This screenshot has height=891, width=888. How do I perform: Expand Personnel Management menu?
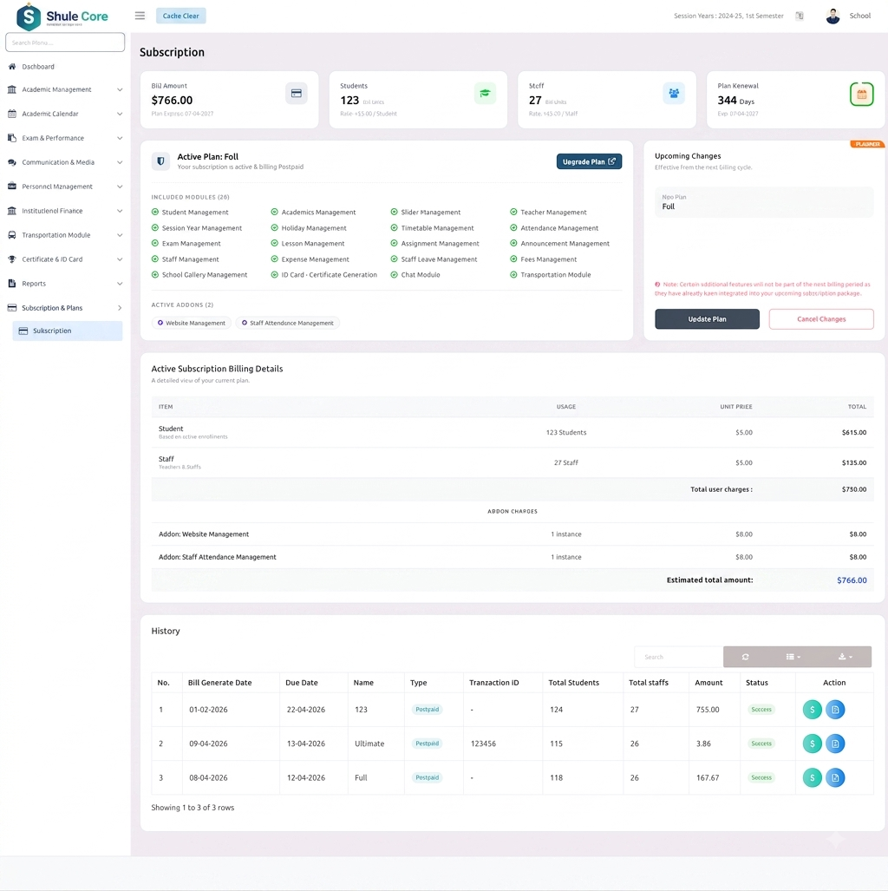pos(65,187)
